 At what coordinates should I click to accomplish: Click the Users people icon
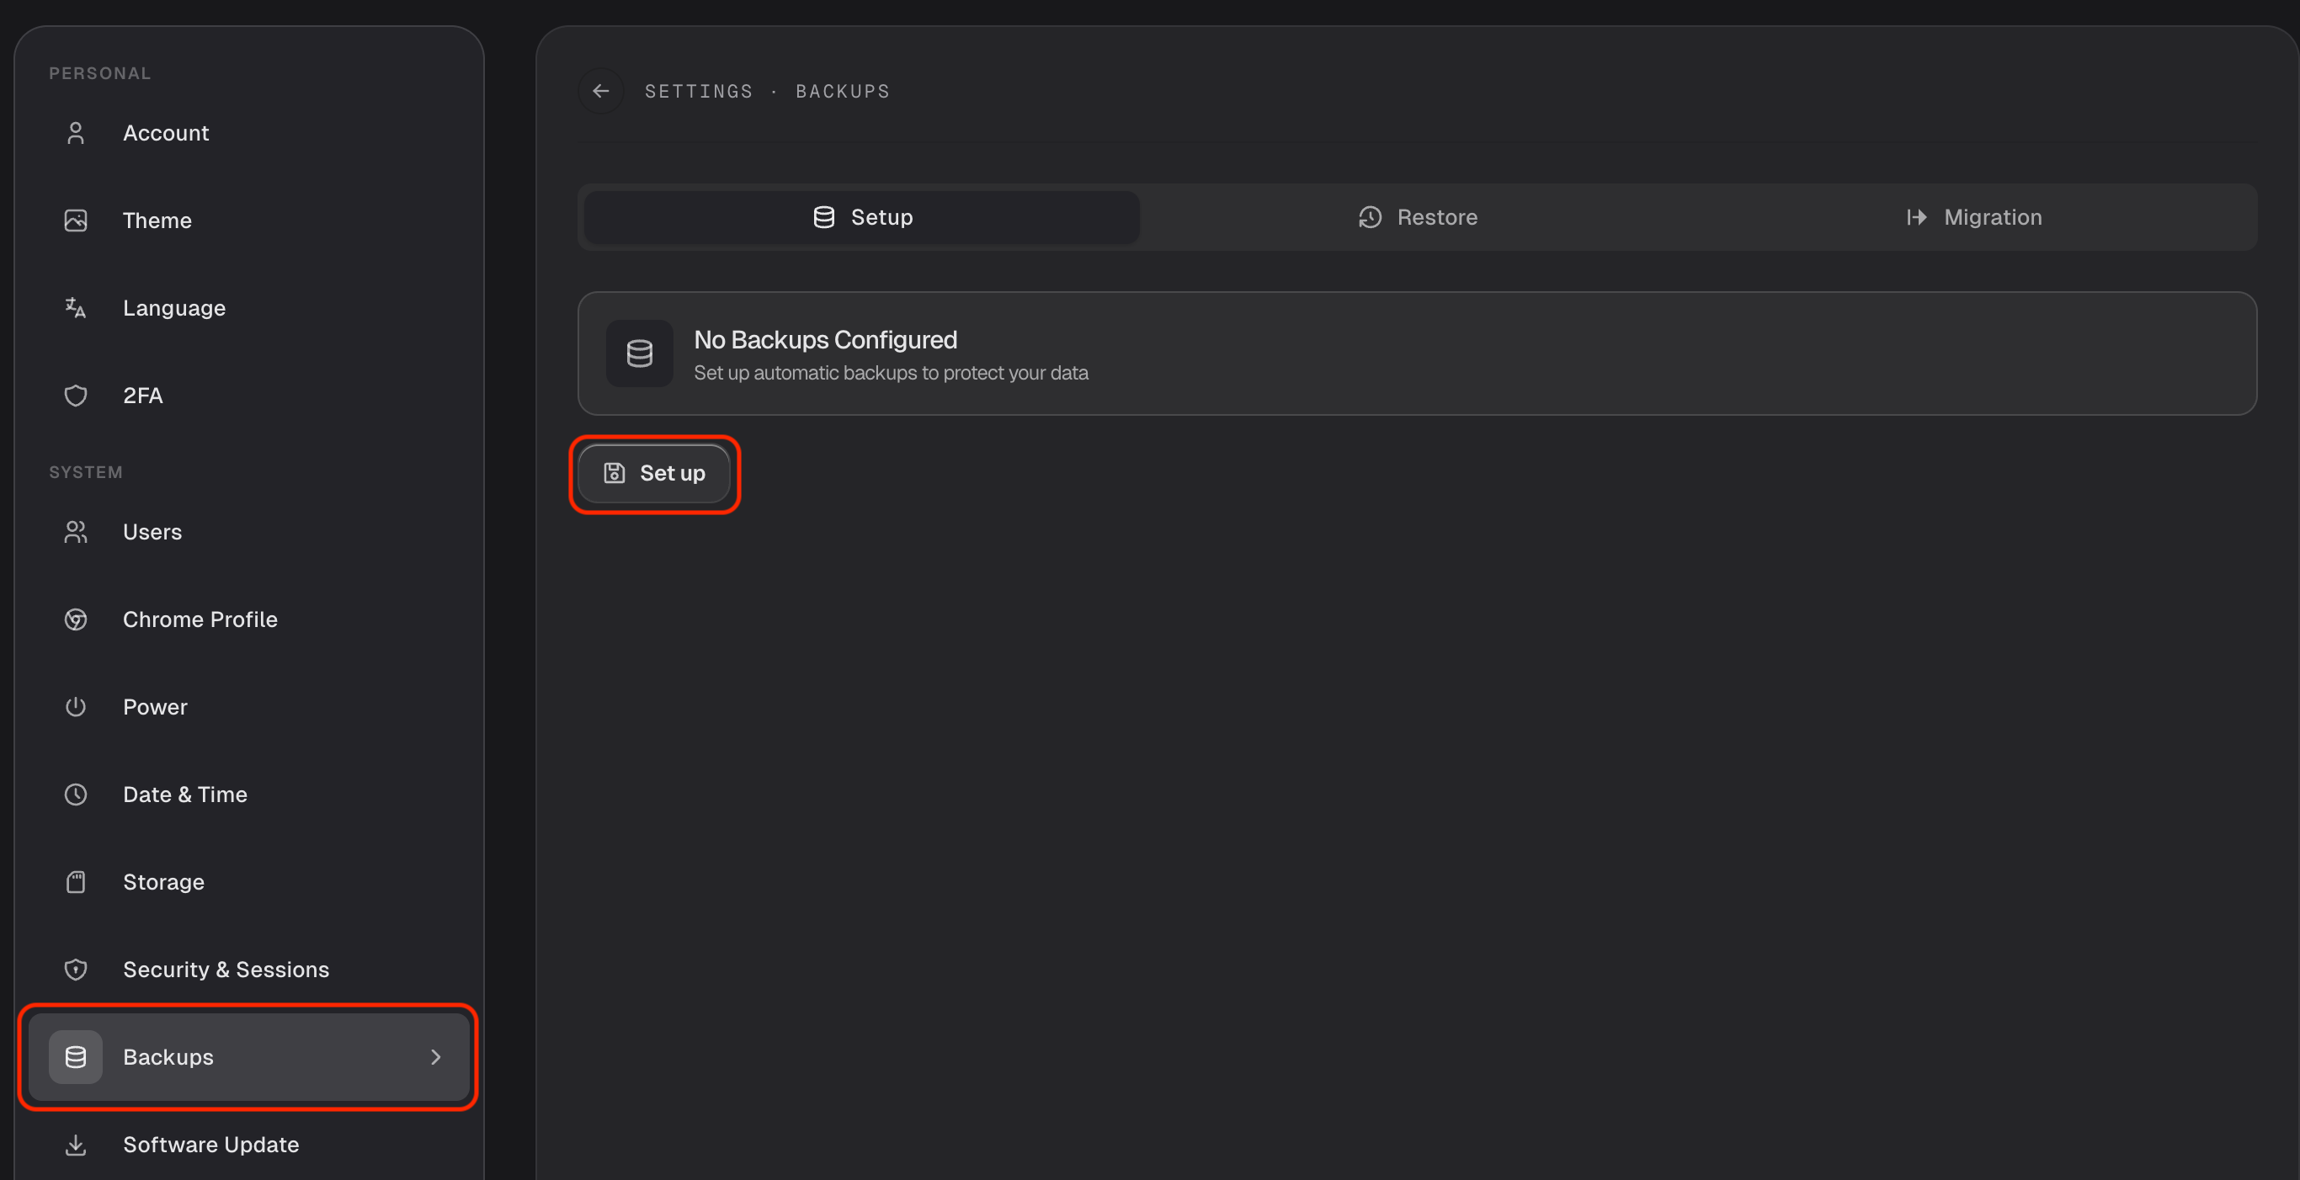tap(76, 532)
